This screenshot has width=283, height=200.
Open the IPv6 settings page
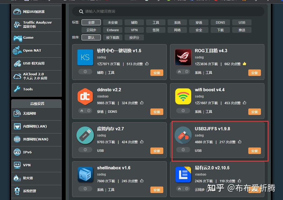(37, 152)
